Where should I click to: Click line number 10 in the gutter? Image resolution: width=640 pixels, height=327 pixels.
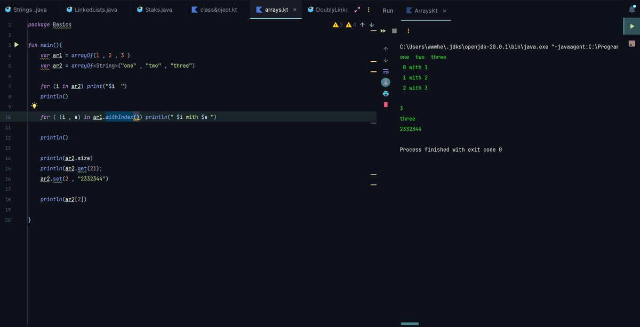tap(8, 117)
